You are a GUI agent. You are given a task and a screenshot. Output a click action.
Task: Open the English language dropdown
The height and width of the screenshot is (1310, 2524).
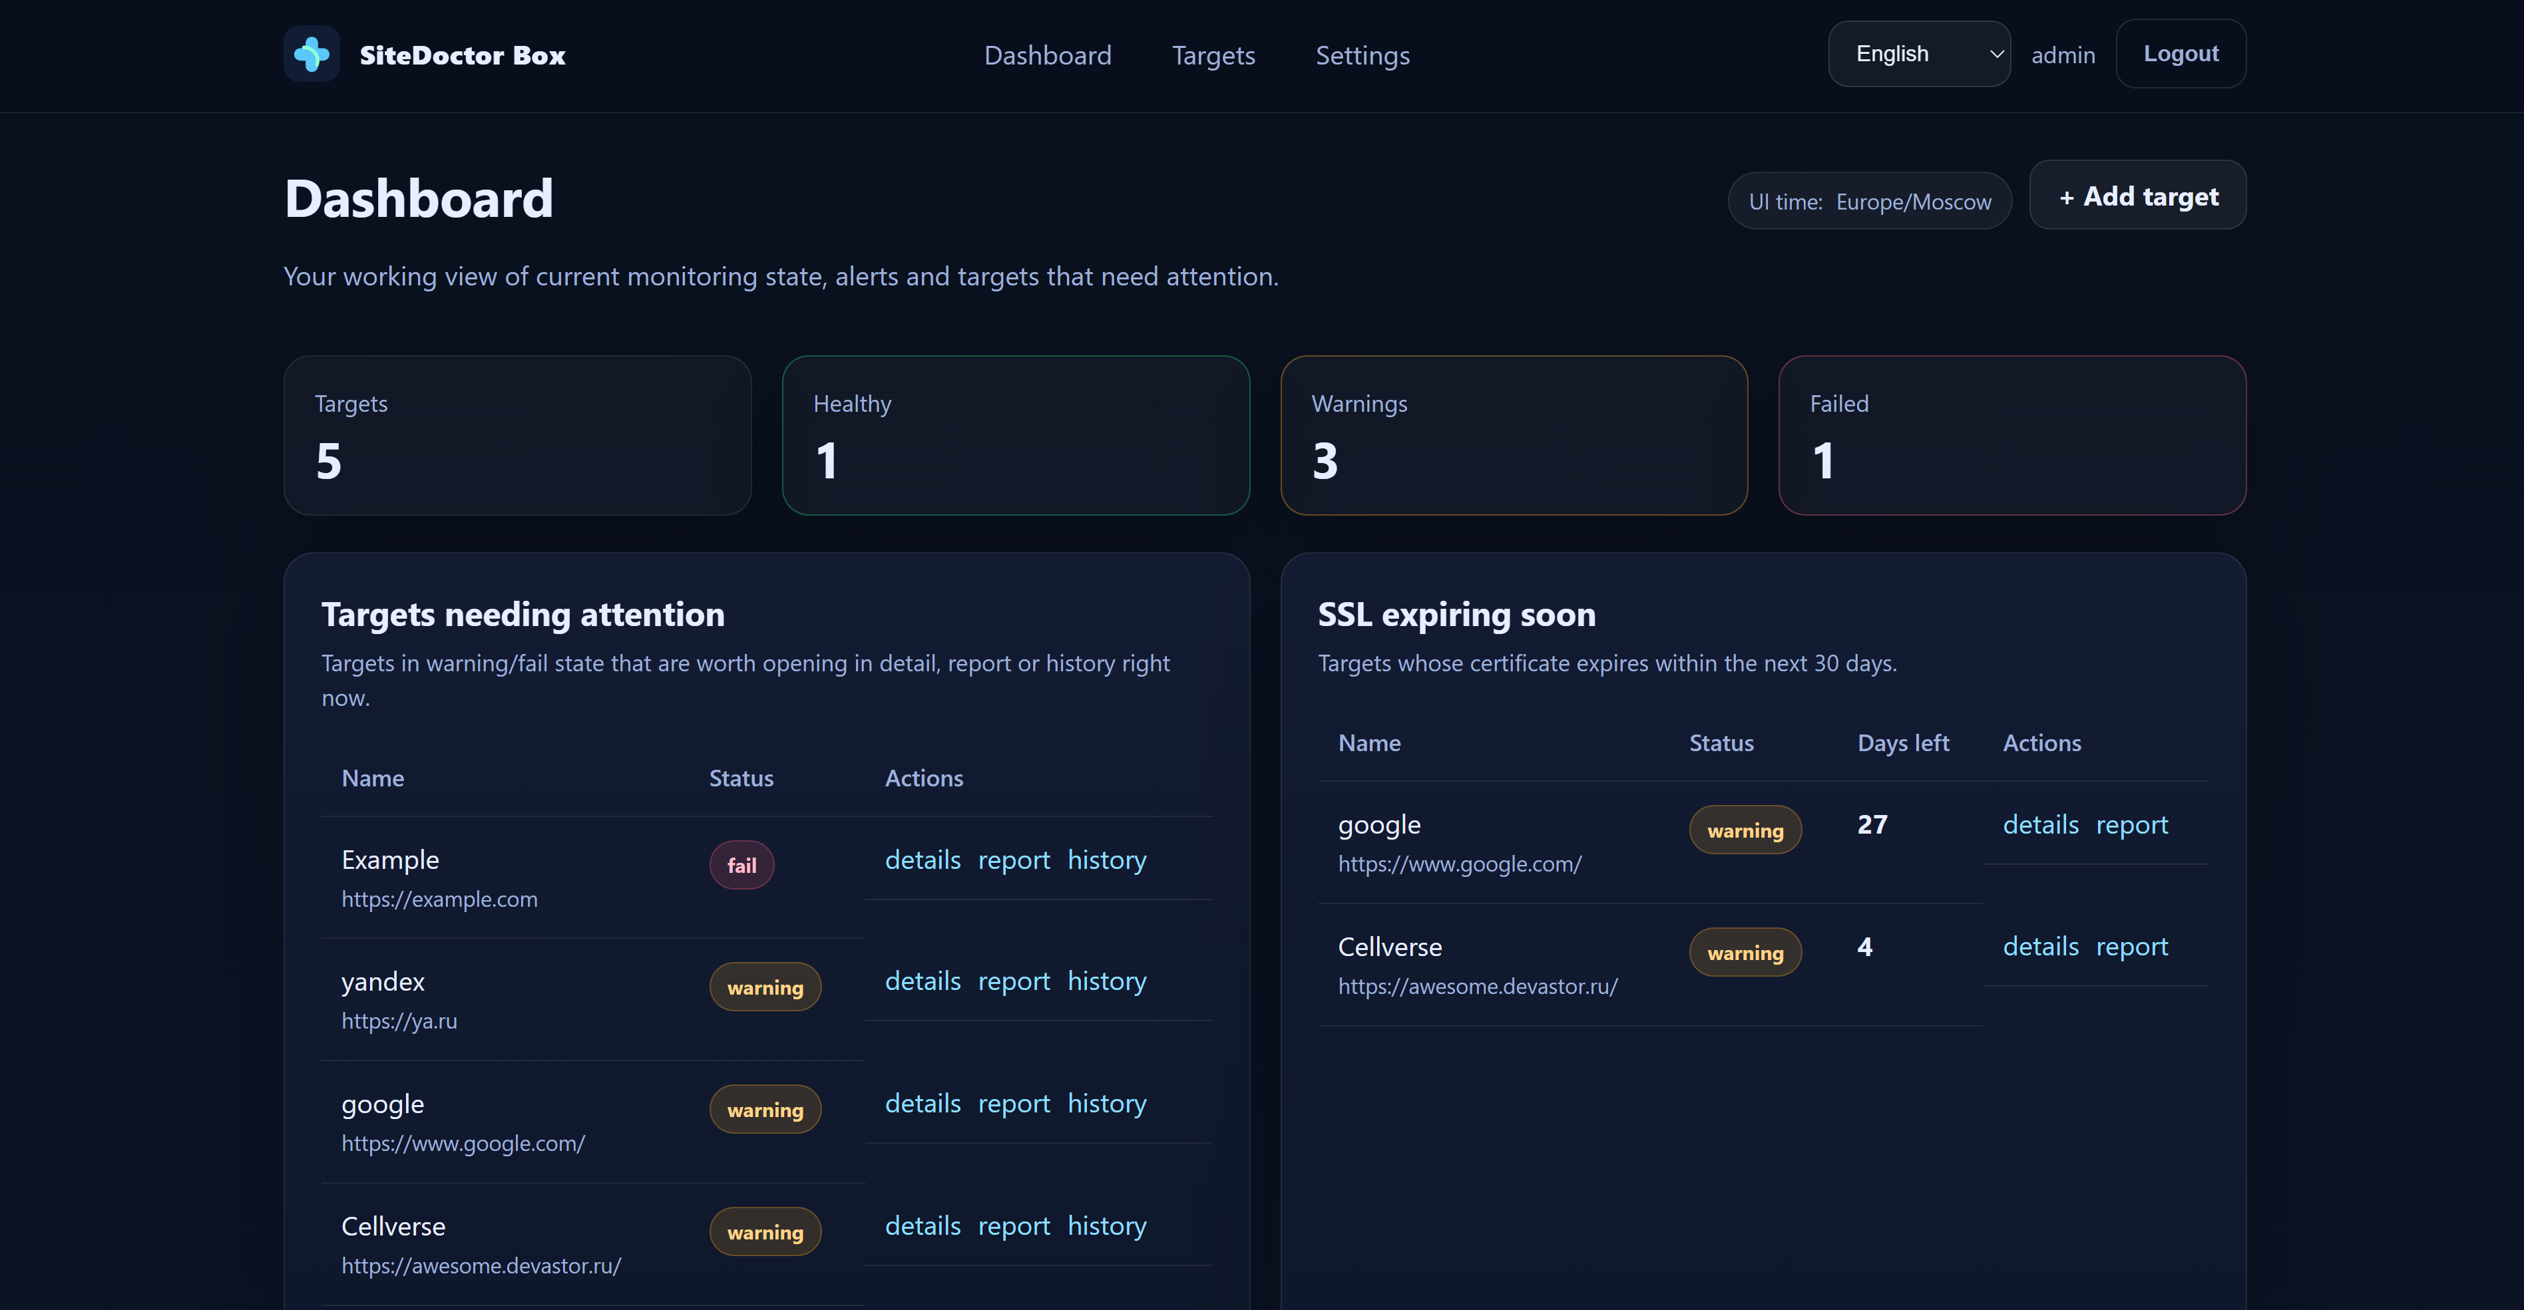pos(1918,54)
